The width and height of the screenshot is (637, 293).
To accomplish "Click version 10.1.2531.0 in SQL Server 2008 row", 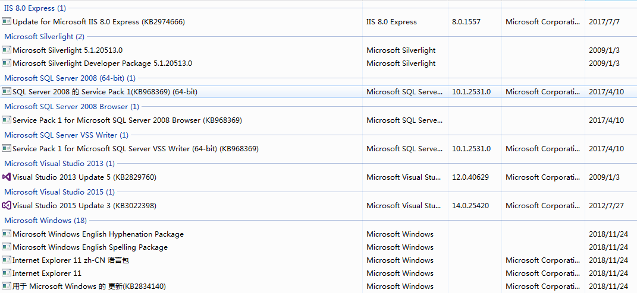I will coord(471,92).
